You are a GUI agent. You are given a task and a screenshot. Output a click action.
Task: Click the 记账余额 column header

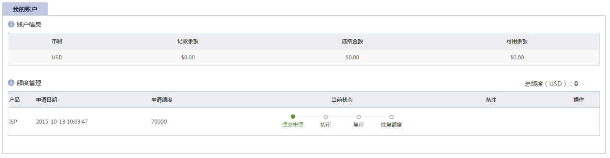click(x=188, y=41)
